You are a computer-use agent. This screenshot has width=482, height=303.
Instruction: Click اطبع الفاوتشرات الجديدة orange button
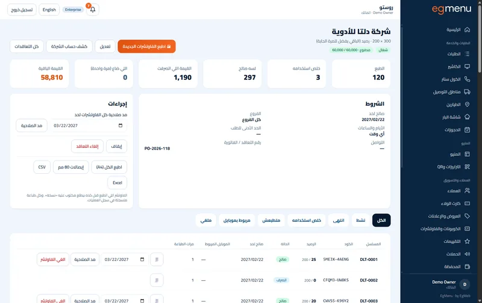click(146, 46)
